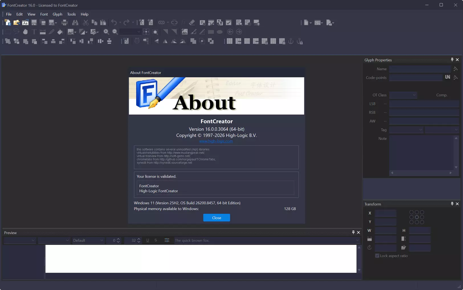Select the Rectangle shape tool

coord(211,32)
